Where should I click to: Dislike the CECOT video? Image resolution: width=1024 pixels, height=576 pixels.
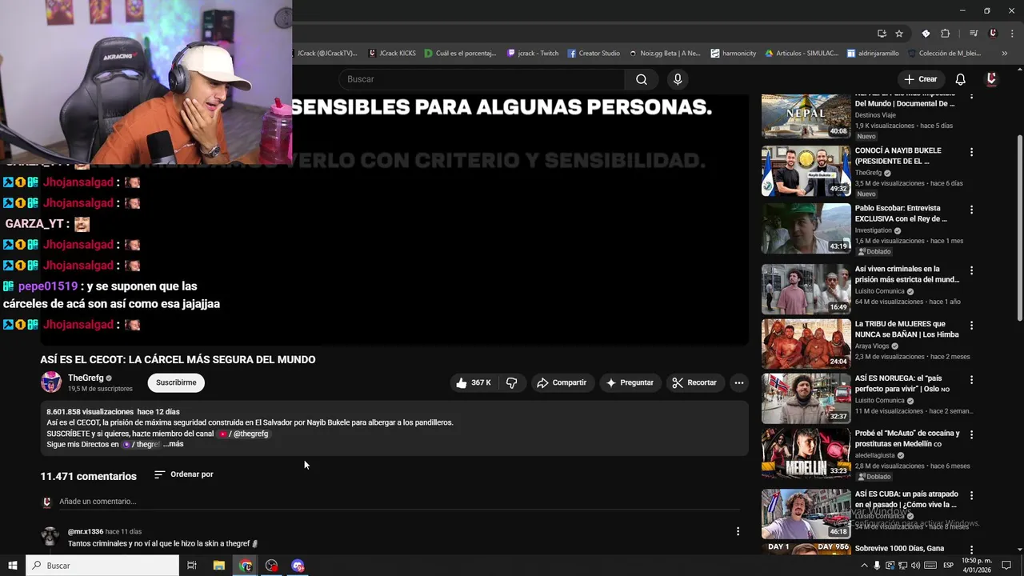pos(511,382)
